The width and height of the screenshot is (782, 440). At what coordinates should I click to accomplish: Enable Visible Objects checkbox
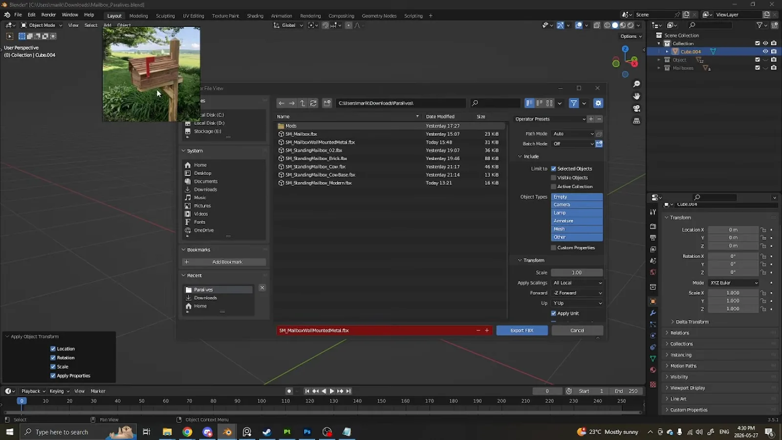[x=554, y=177]
